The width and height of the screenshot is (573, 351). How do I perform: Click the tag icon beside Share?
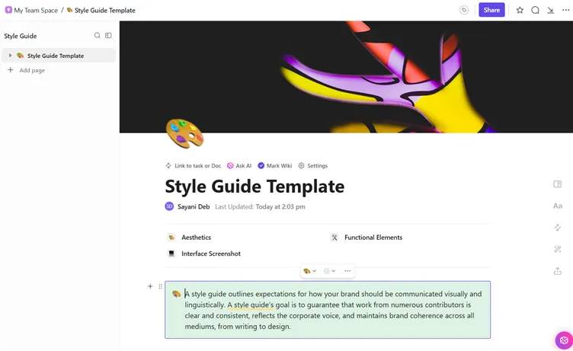pos(464,10)
